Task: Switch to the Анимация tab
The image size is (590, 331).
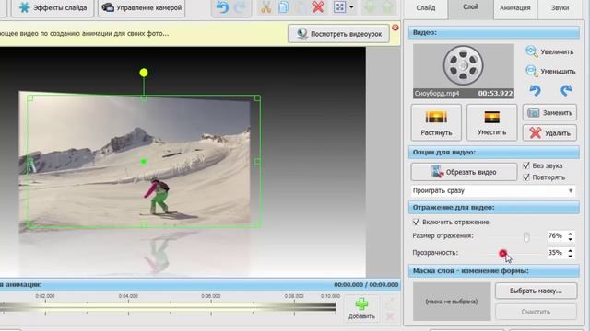Action: tap(515, 8)
